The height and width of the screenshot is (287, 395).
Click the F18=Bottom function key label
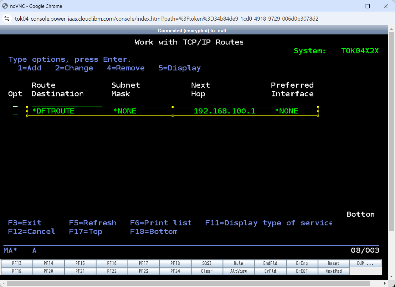click(x=154, y=232)
